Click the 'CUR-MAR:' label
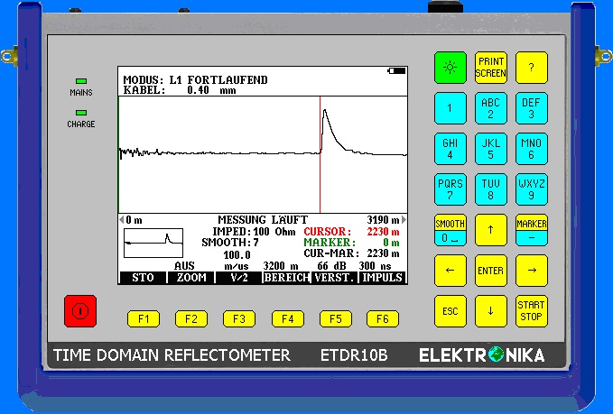Image resolution: width=613 pixels, height=414 pixels. click(331, 253)
